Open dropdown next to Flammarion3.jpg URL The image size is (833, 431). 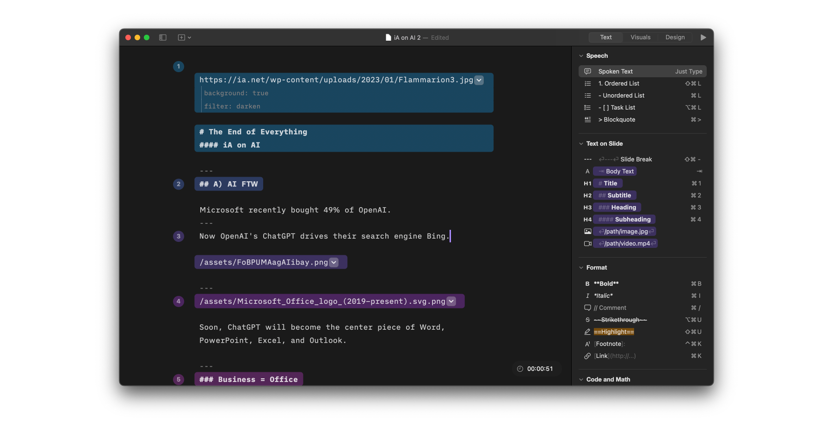coord(479,80)
